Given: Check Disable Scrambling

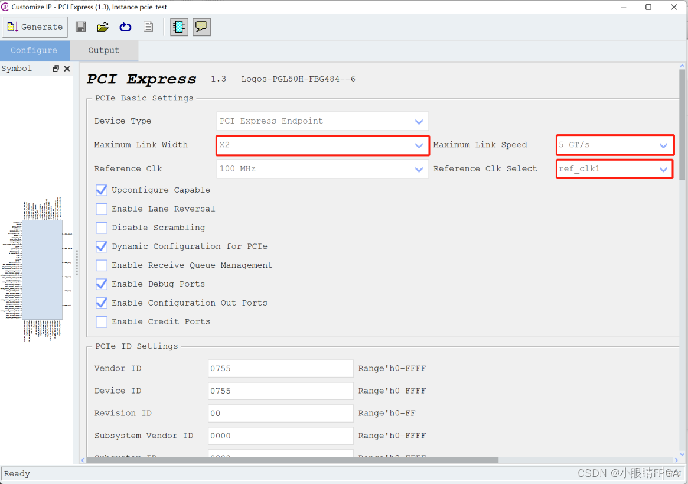Looking at the screenshot, I should click(x=102, y=228).
